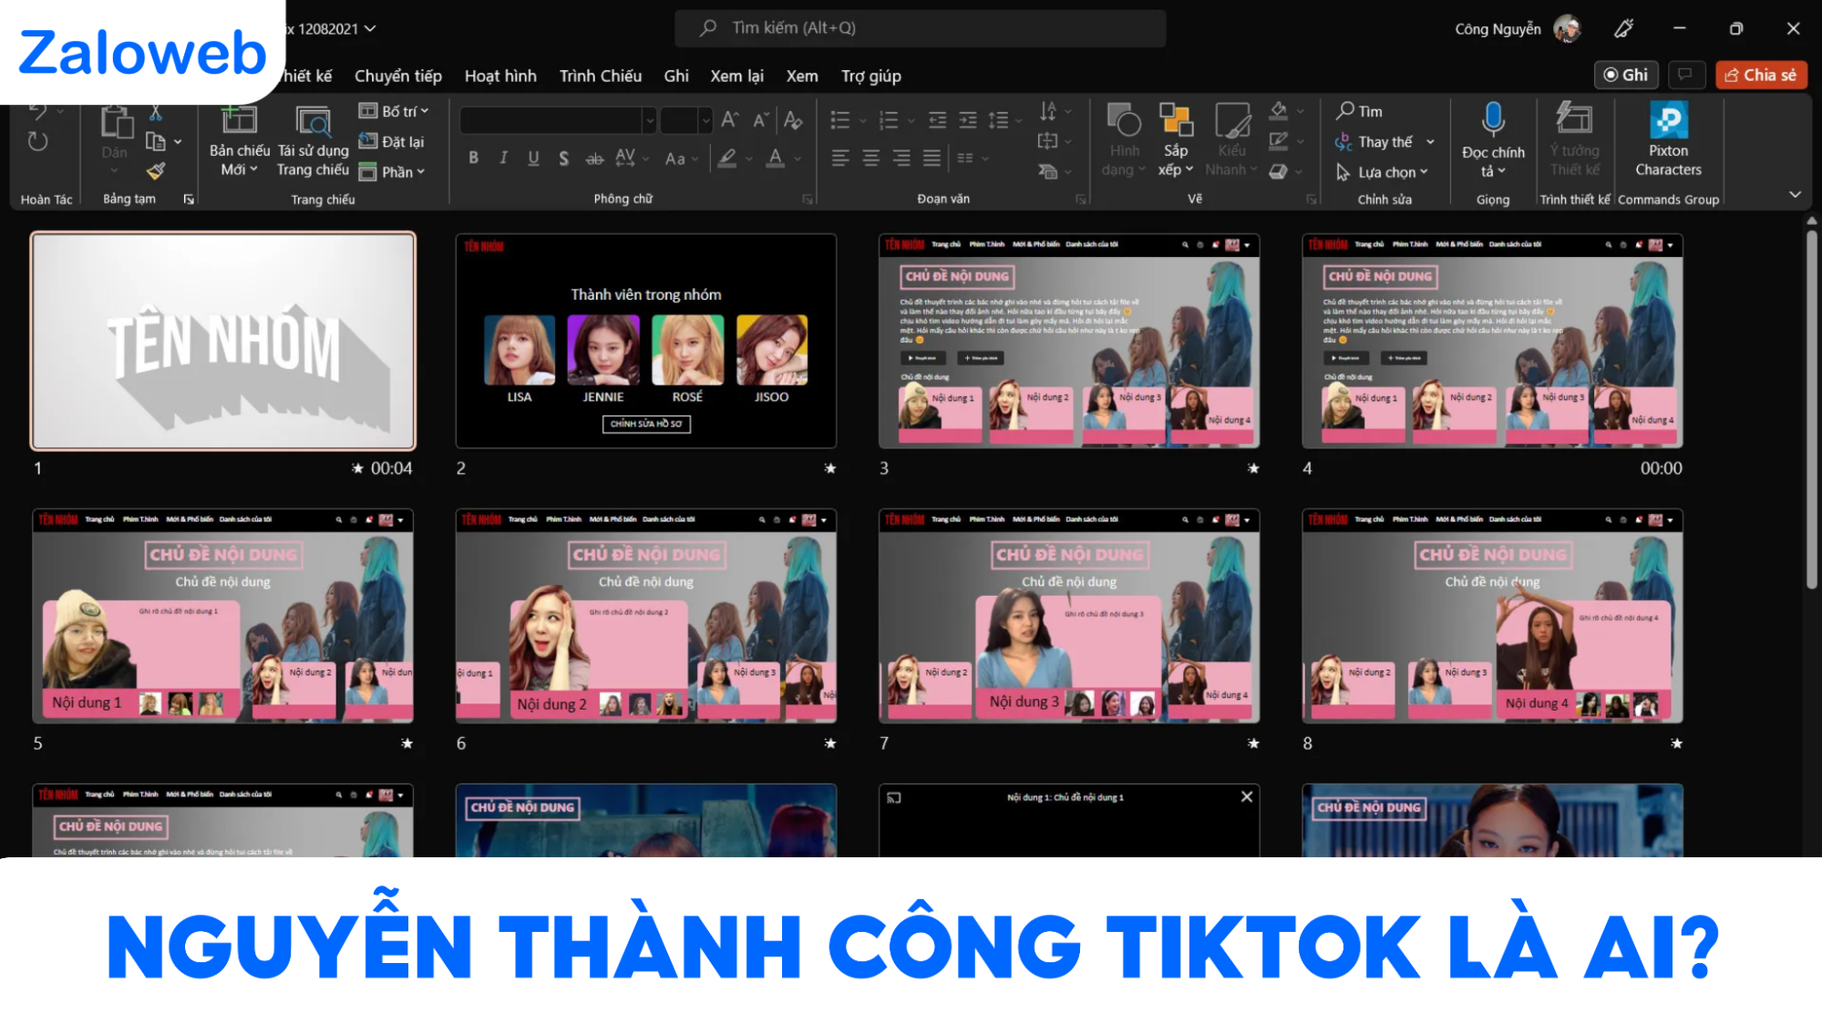Open Pixton Characters add-in
Viewport: 1822px width, 1024px height.
[1668, 139]
